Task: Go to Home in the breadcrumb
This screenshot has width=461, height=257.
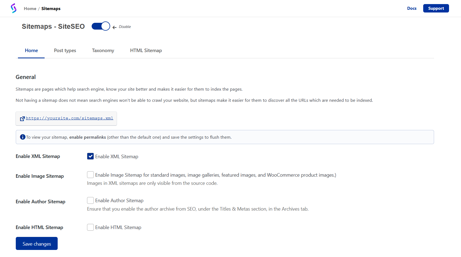Action: pyautogui.click(x=30, y=9)
